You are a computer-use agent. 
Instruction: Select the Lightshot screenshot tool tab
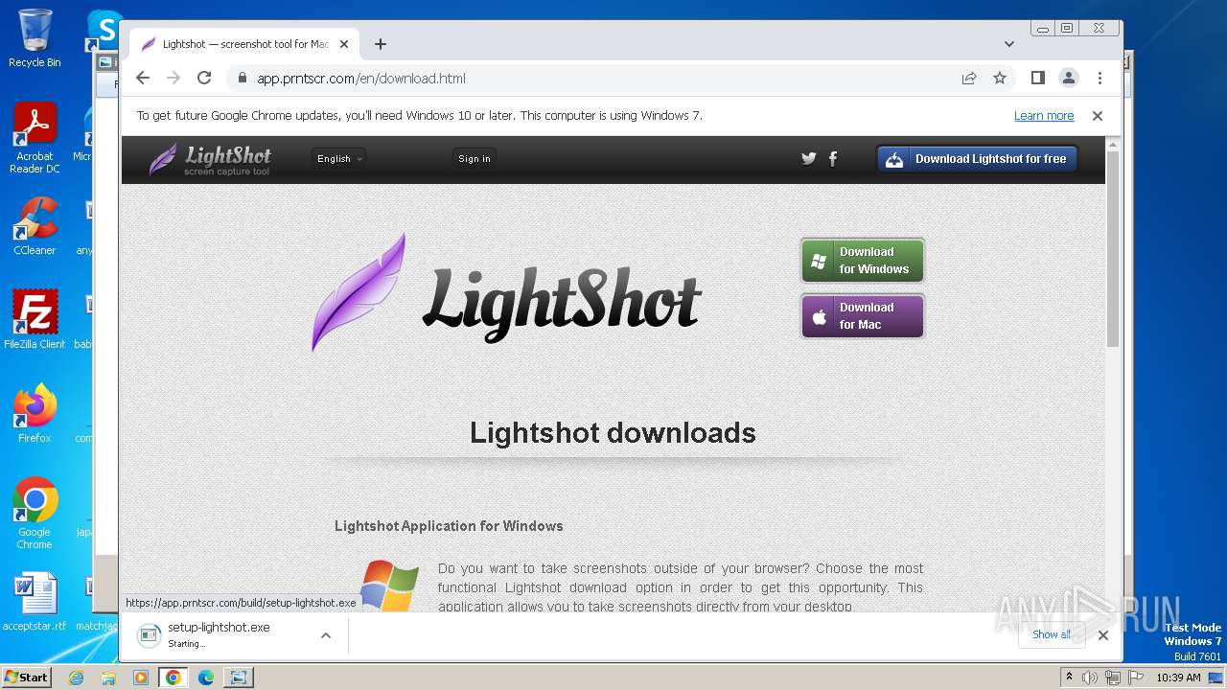[245, 44]
